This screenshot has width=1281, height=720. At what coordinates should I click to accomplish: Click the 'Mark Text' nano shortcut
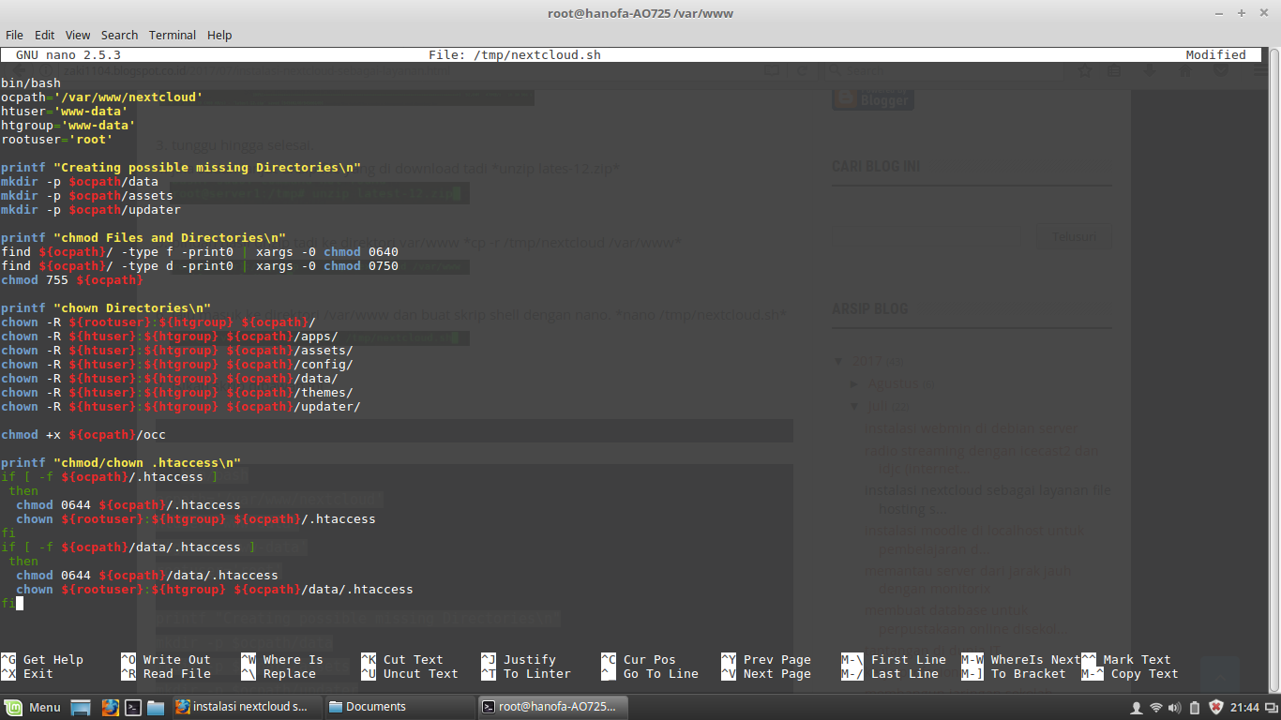tap(1126, 659)
